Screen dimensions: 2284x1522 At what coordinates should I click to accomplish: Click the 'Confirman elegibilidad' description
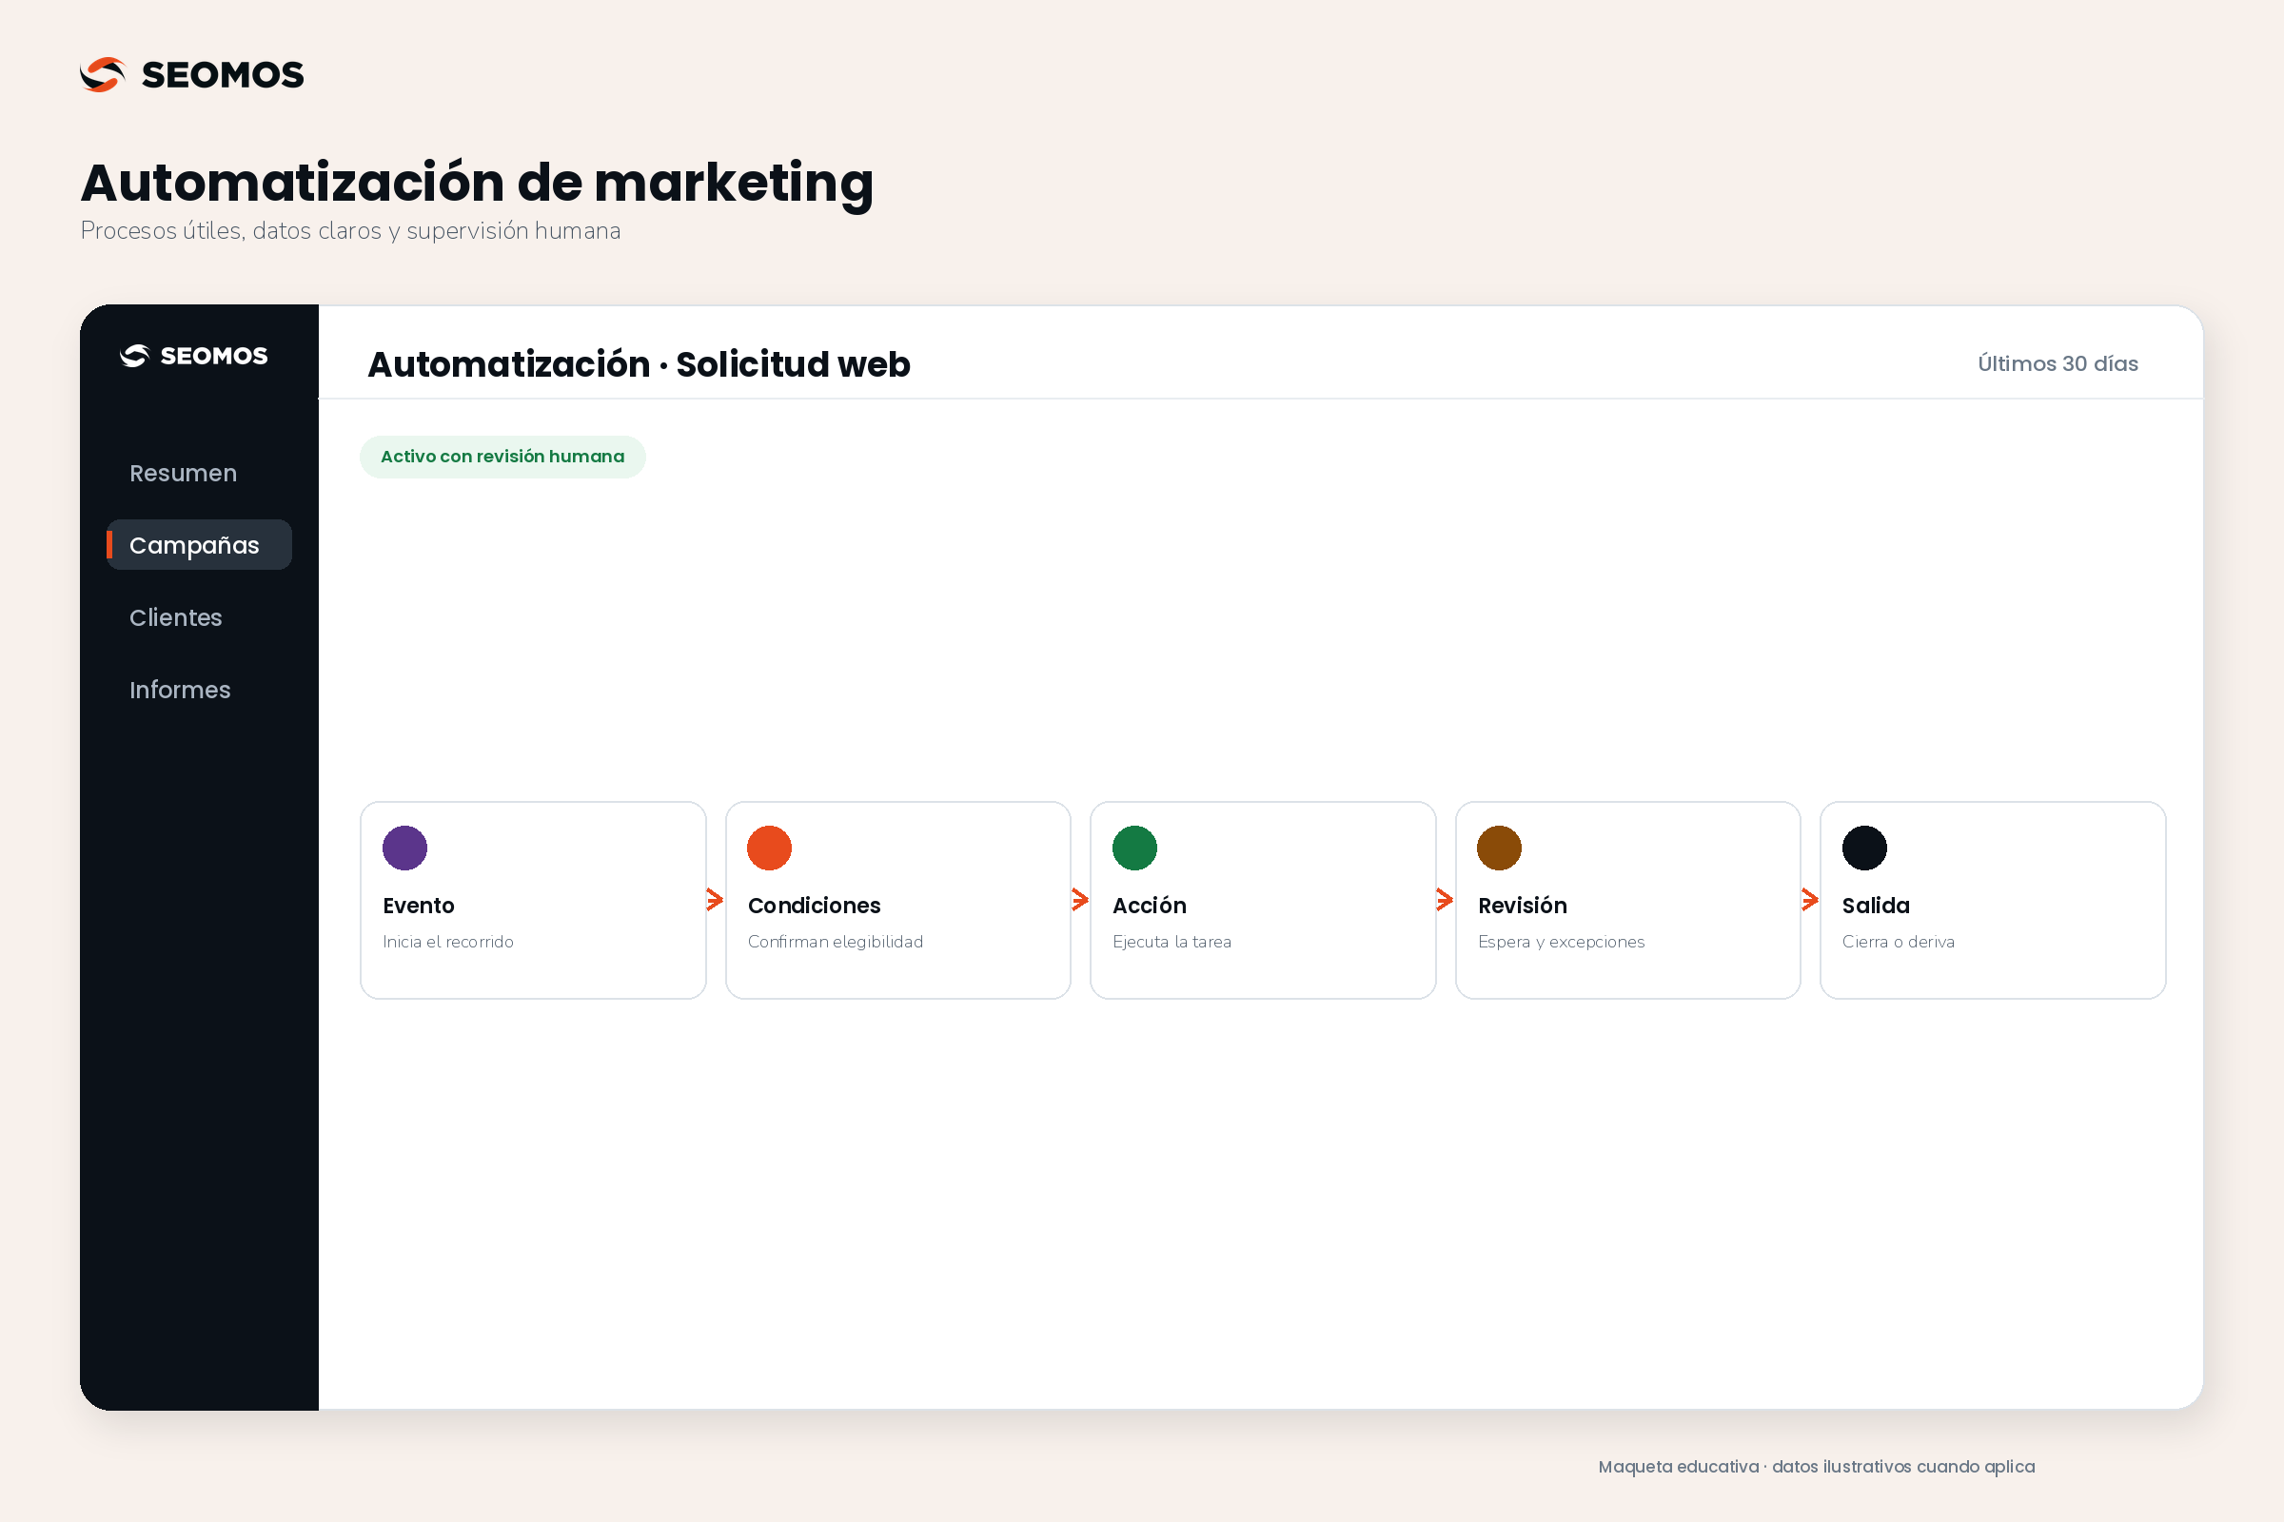836,942
